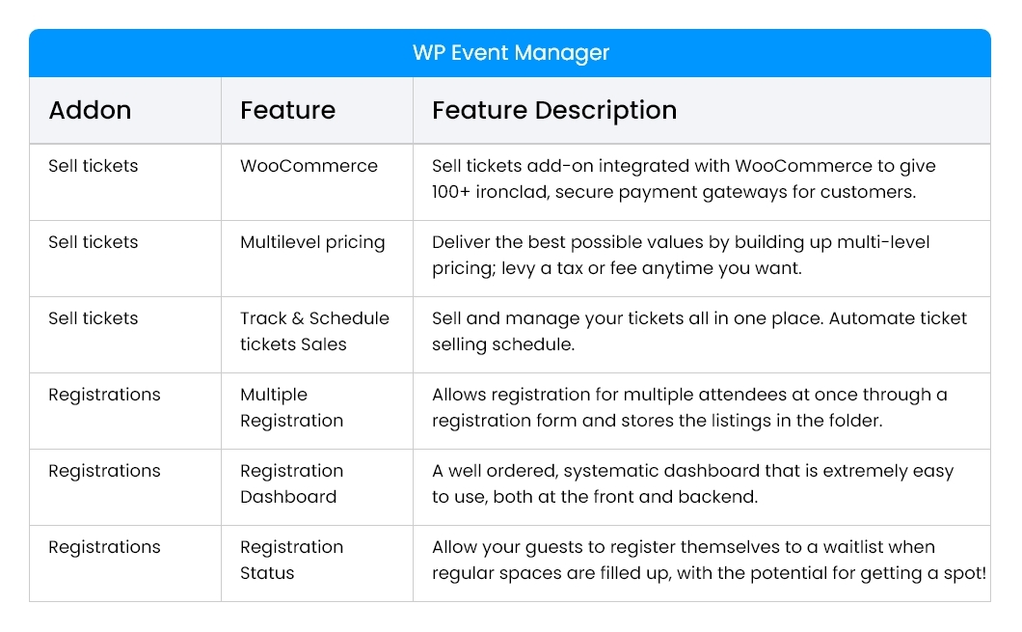This screenshot has width=1022, height=632.
Task: Click Sell tickets in the Track & Schedule row
Action: (94, 318)
